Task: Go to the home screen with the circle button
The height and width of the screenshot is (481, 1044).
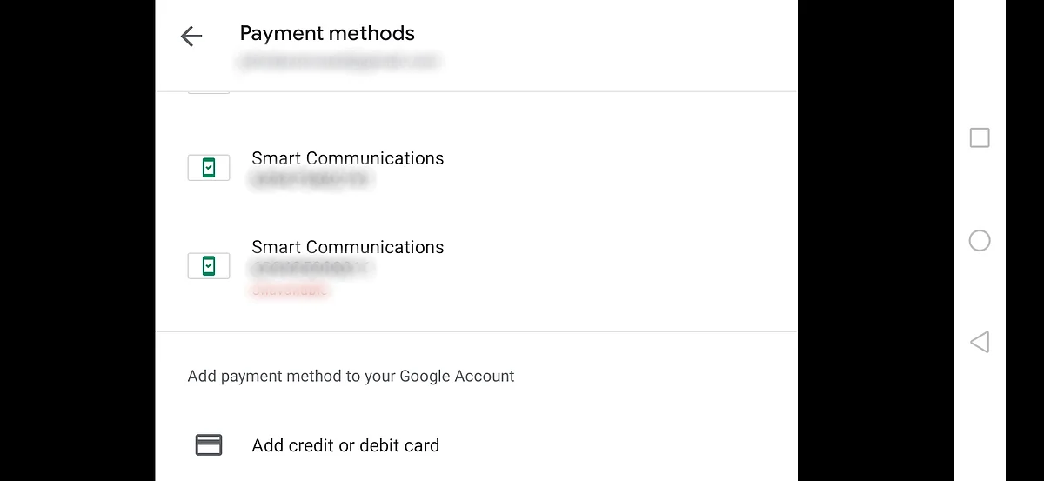Action: (980, 240)
